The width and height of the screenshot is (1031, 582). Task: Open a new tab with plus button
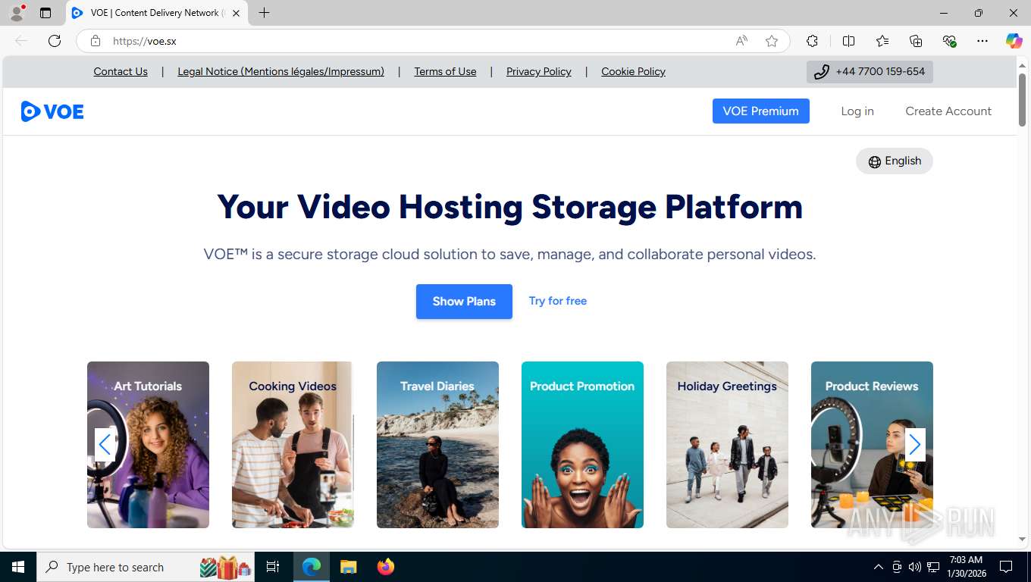264,13
